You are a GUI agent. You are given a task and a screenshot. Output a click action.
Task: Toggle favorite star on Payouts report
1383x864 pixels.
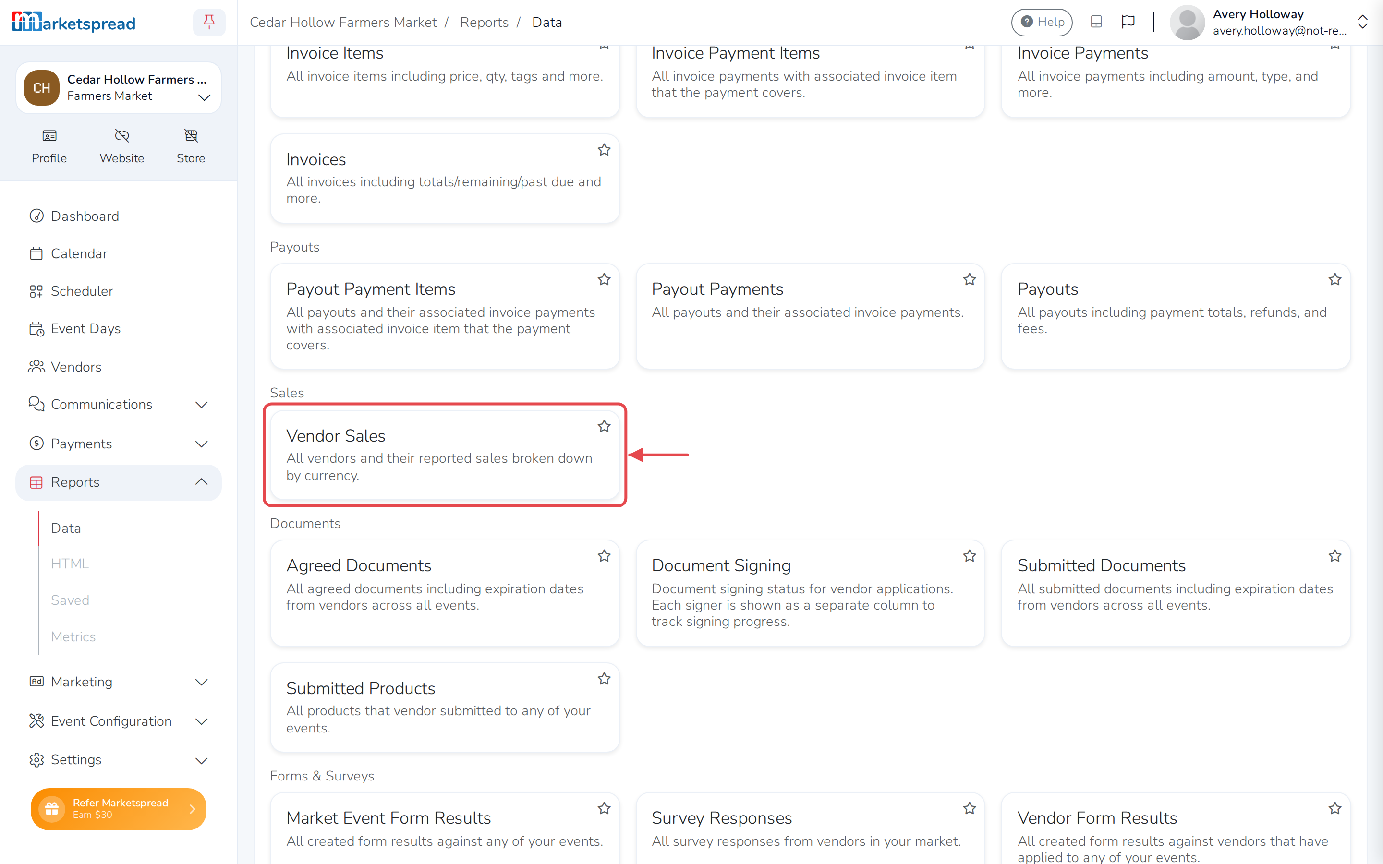(1334, 280)
